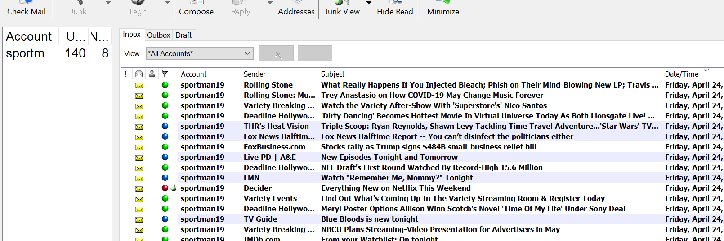This screenshot has width=724, height=241.
Task: Switch to Junk View
Action: click(x=342, y=9)
